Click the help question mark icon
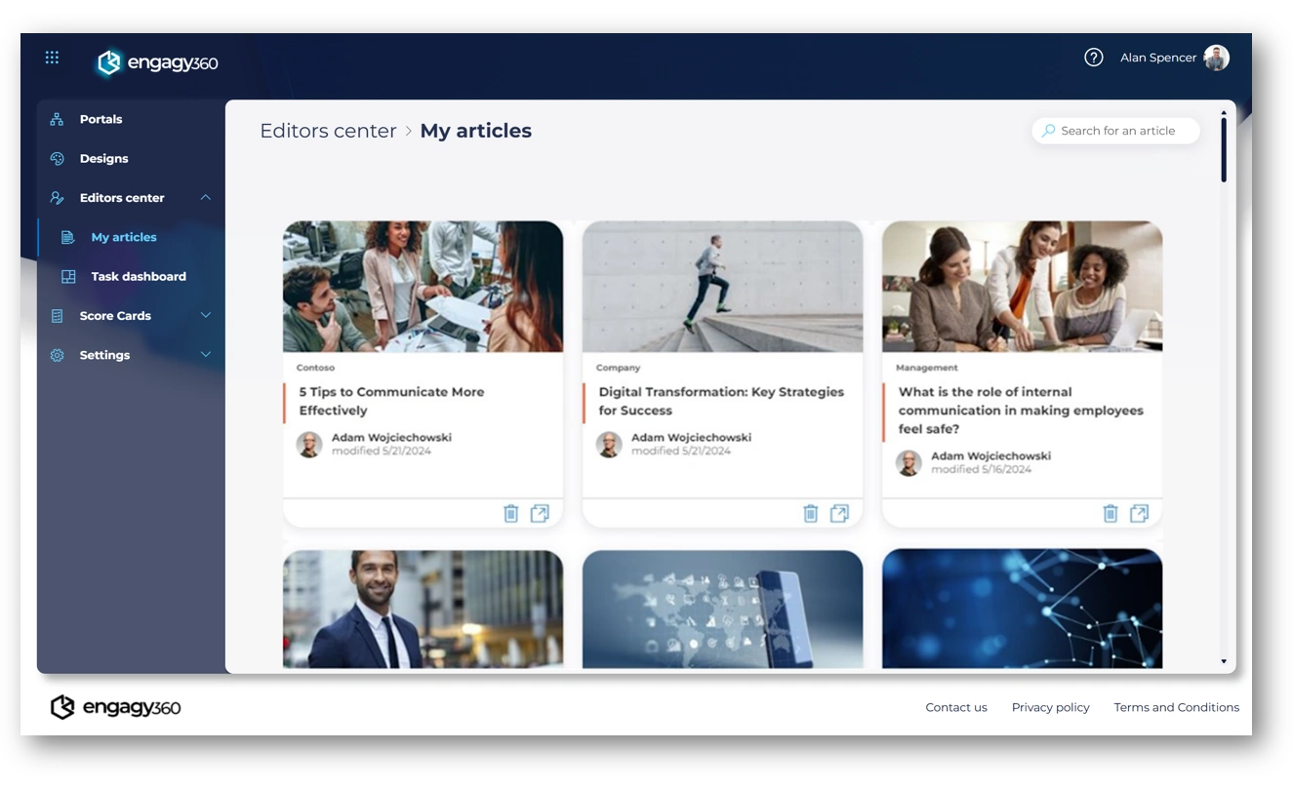This screenshot has height=790, width=1293. (1093, 58)
